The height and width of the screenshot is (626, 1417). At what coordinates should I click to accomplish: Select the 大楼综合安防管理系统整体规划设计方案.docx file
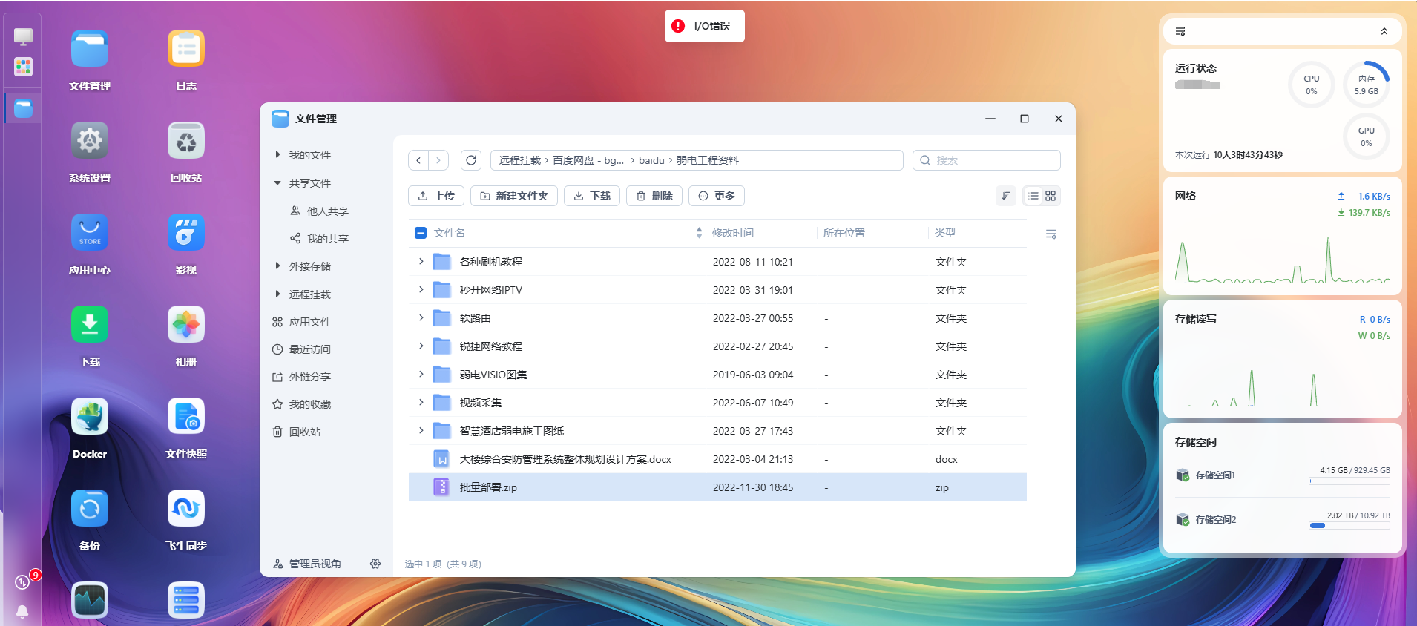click(717, 459)
